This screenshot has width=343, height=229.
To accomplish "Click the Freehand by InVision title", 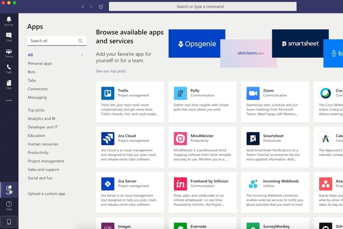I will point(209,181).
